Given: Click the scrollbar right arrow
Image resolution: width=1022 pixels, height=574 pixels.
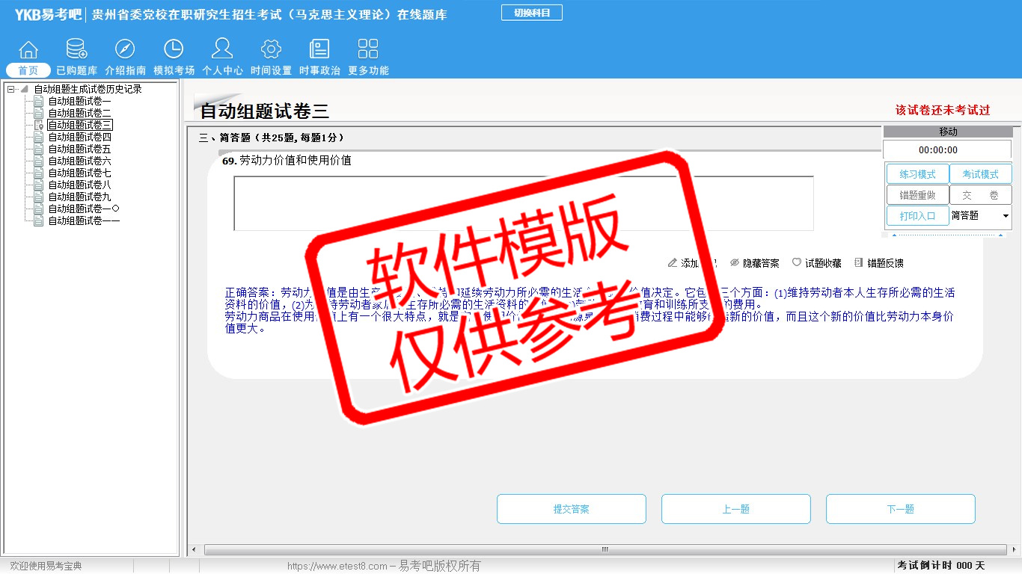Looking at the screenshot, I should [x=1014, y=550].
